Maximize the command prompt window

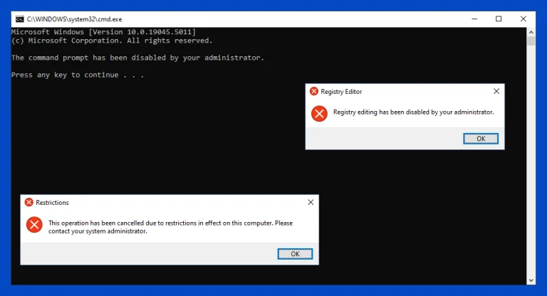pos(499,18)
